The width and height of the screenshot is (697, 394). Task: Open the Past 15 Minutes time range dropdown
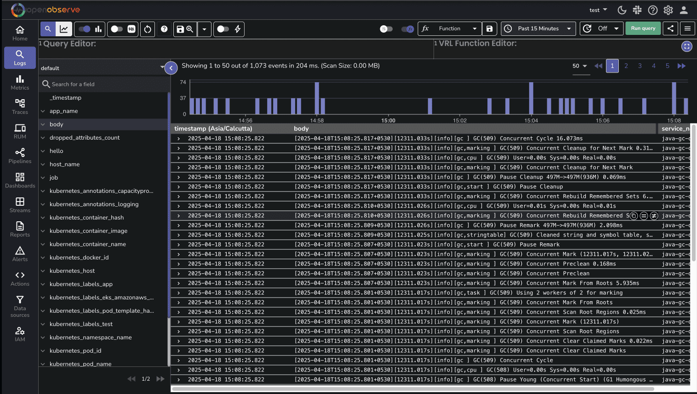tap(538, 28)
